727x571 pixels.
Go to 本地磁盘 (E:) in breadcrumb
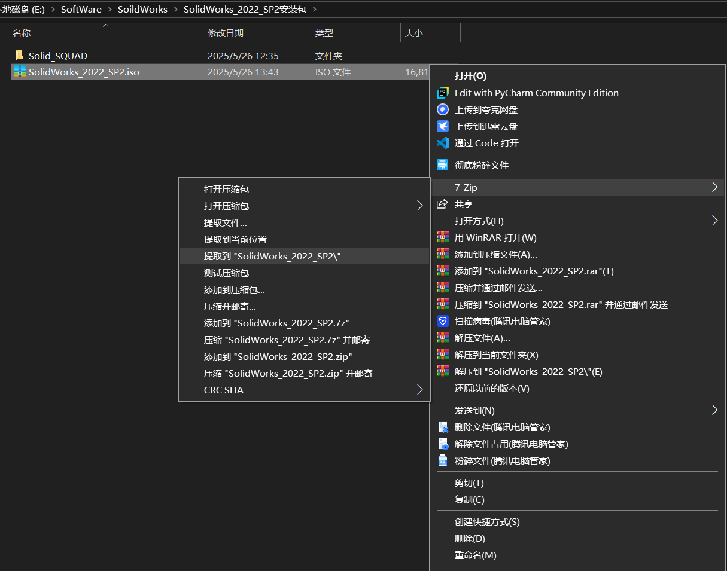click(23, 9)
